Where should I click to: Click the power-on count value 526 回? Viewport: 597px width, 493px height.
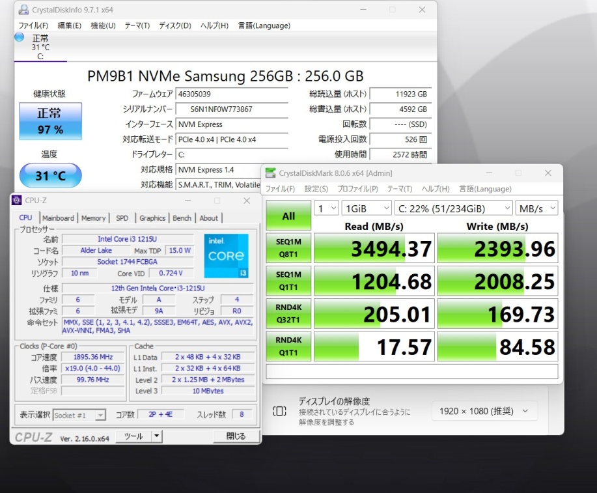[x=400, y=139]
